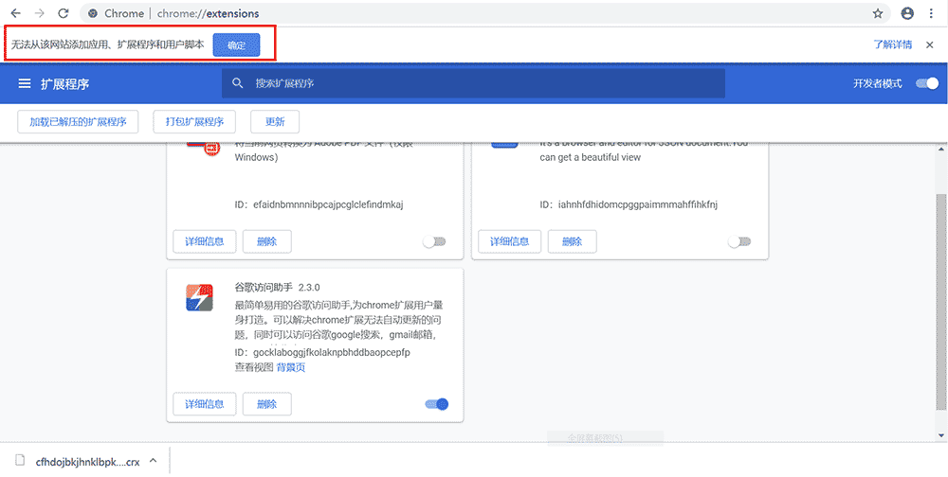
Task: Click the Chrome site info icon in address bar
Action: point(93,13)
